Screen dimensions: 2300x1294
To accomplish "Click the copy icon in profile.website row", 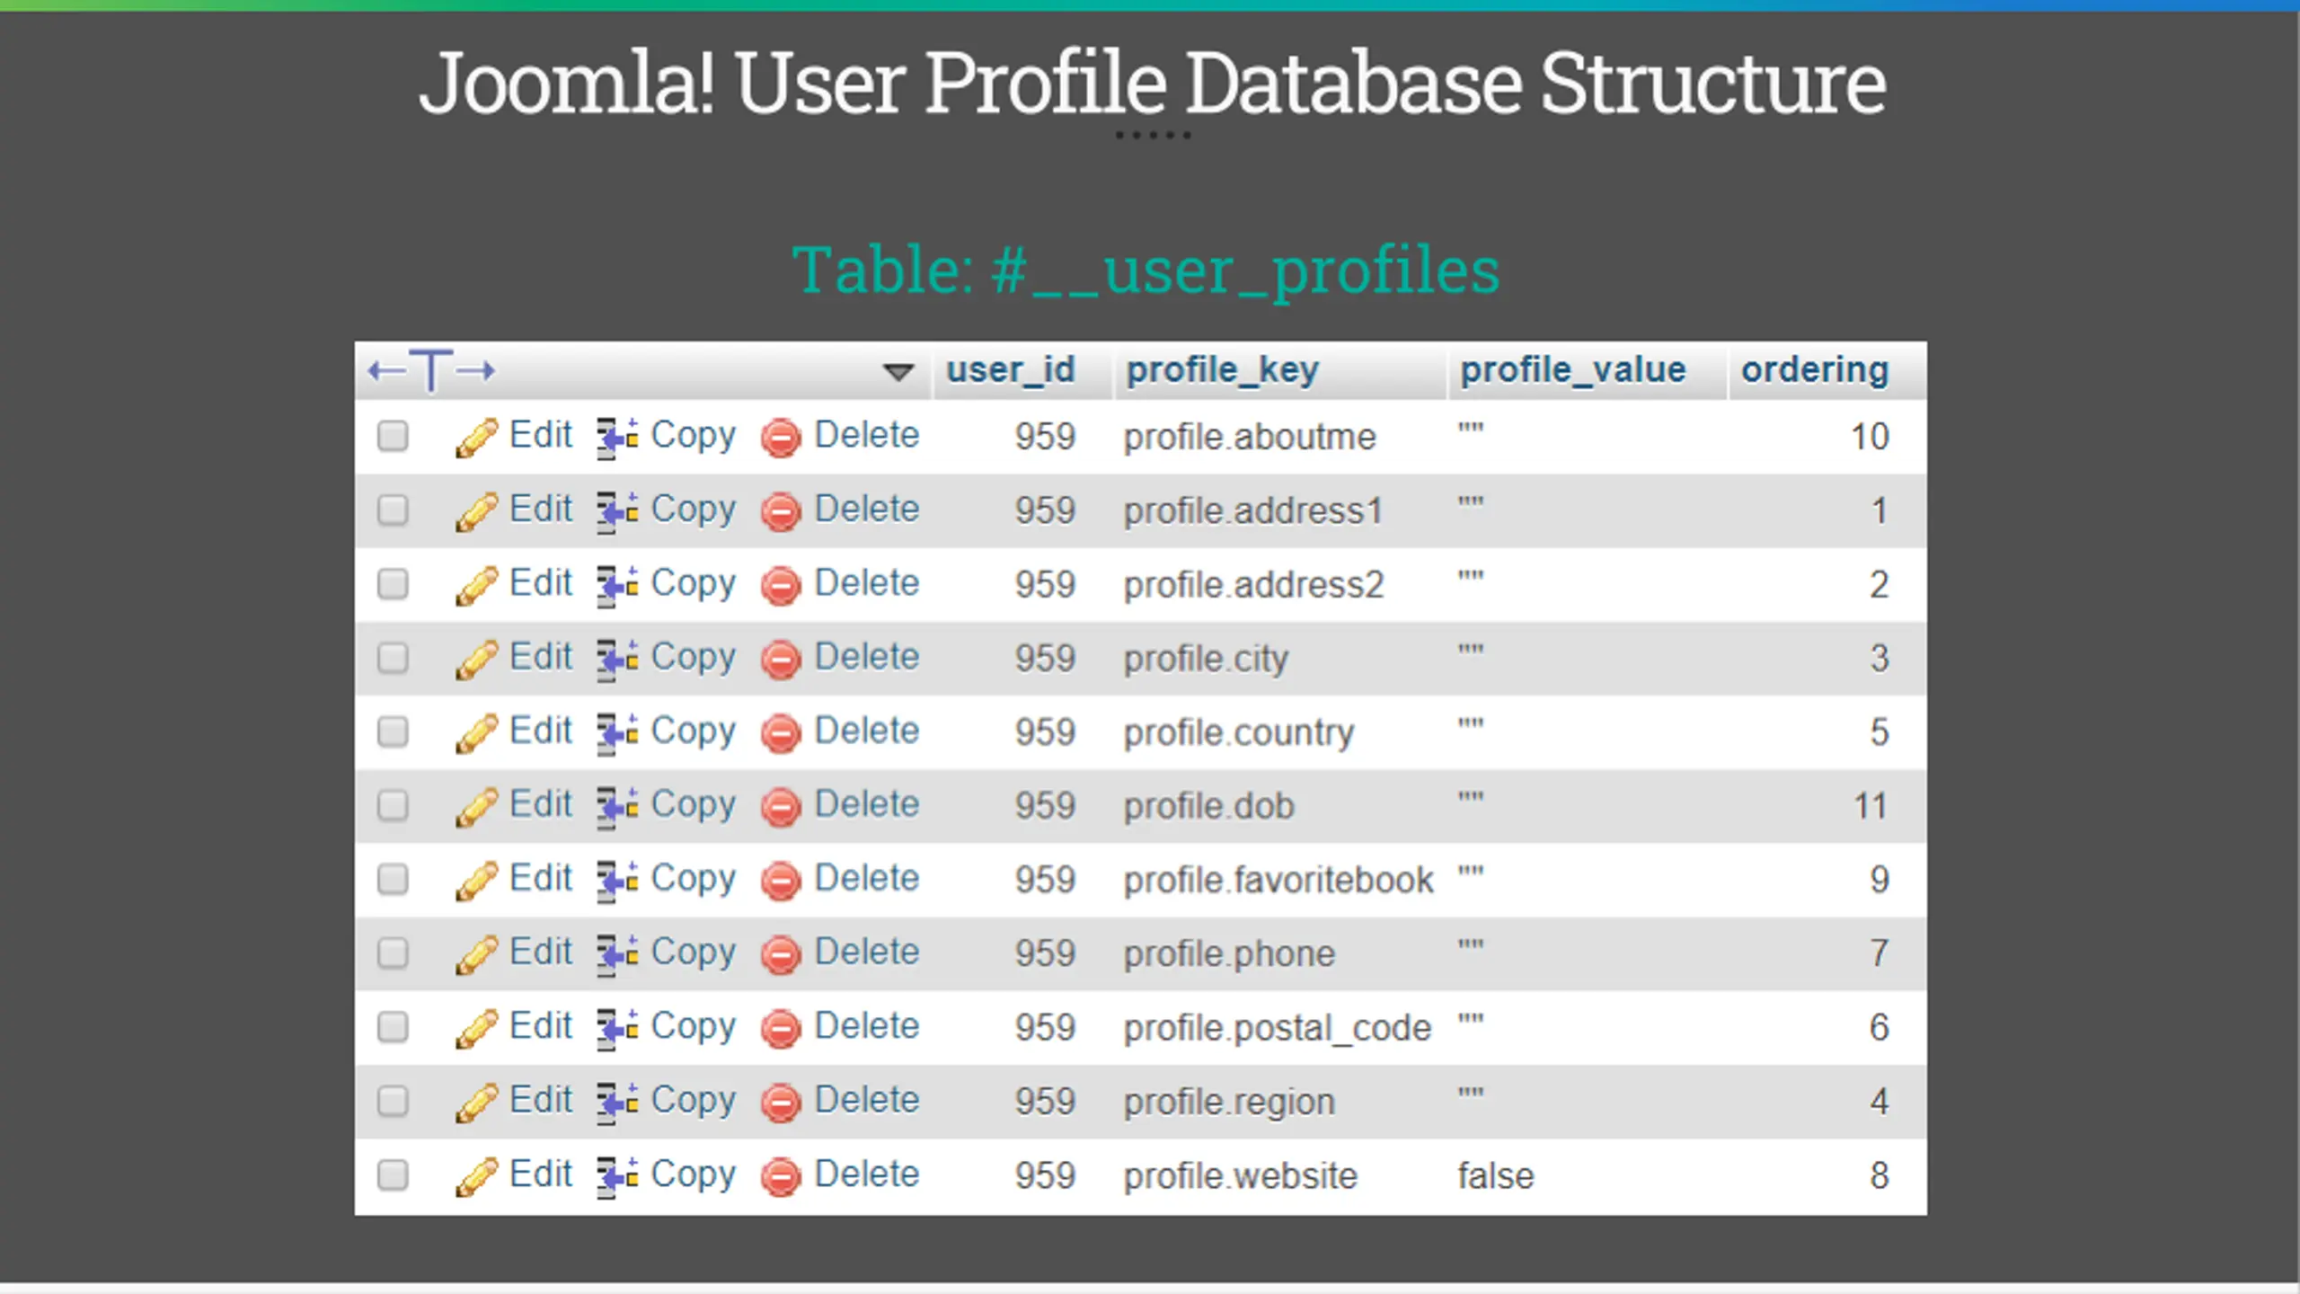I will pos(617,1176).
